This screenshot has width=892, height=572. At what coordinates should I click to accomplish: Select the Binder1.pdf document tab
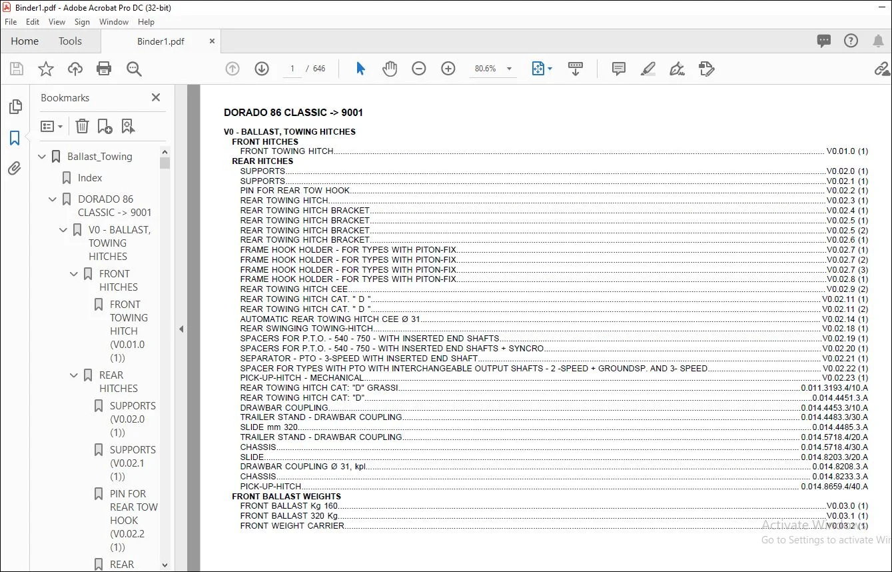161,41
